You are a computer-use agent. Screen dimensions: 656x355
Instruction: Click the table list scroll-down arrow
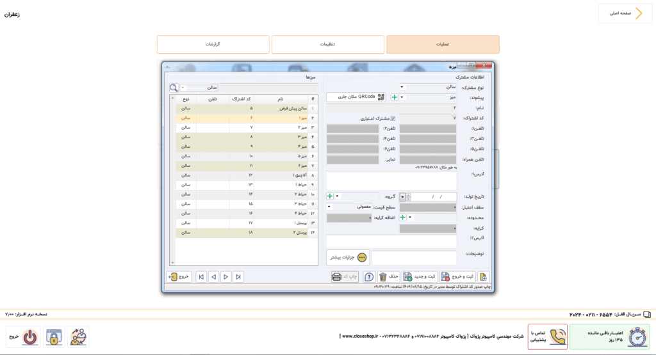coord(173,263)
